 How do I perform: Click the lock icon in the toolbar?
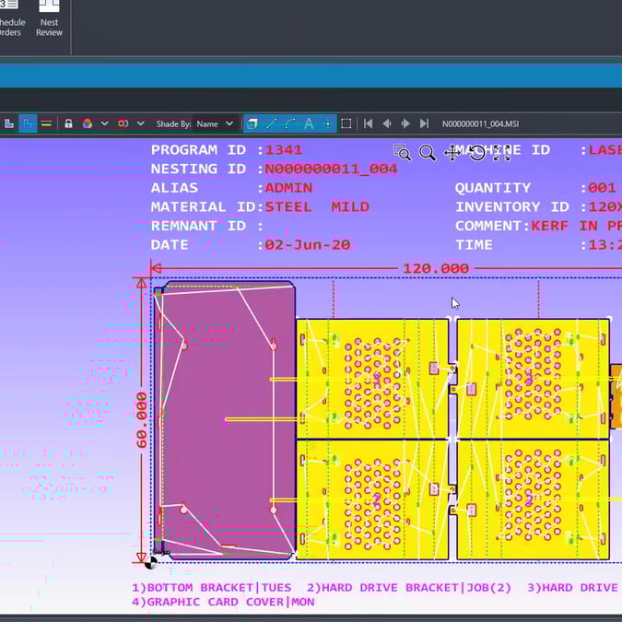[68, 123]
